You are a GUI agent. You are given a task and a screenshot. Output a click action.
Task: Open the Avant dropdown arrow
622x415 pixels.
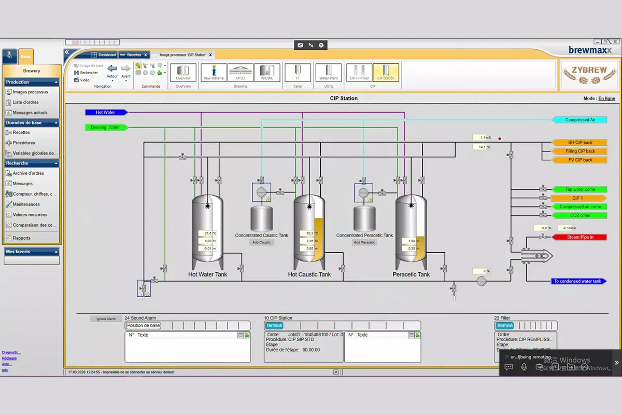pos(126,81)
